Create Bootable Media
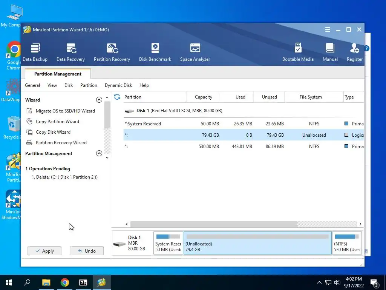Viewport: 386px width, 290px height. [298, 52]
